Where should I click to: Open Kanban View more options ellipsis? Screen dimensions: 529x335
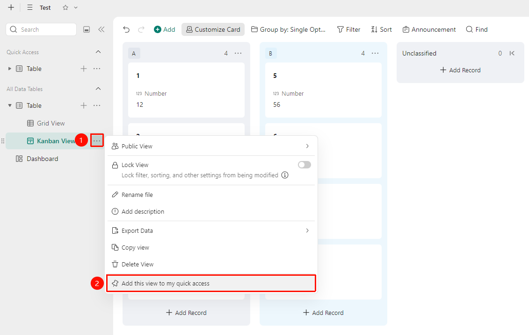[97, 141]
